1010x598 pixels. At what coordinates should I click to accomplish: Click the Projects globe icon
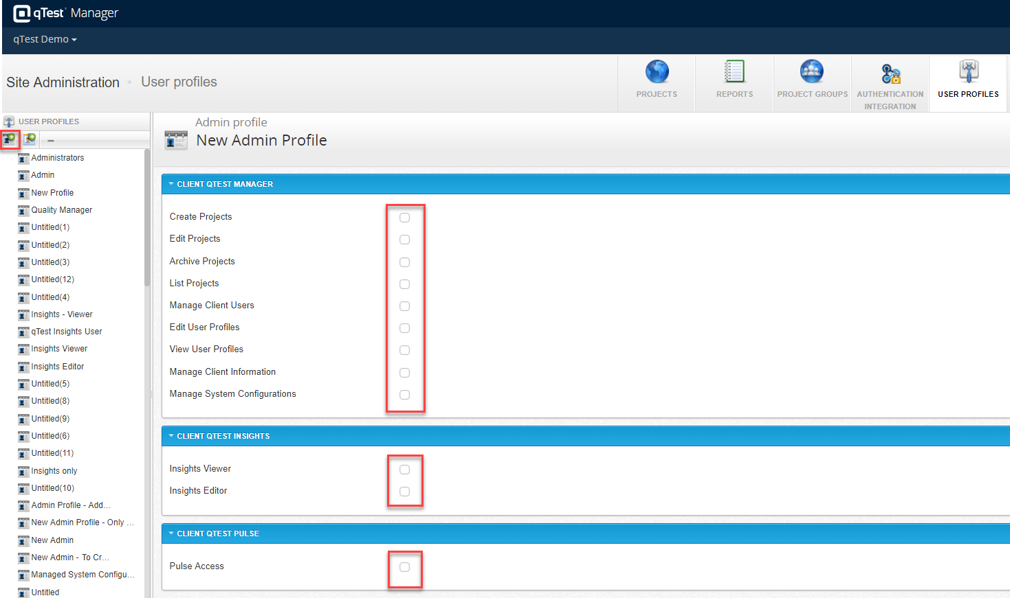pyautogui.click(x=657, y=71)
